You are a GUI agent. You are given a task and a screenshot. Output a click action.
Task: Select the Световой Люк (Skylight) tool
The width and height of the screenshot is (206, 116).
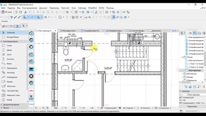tap(14, 91)
